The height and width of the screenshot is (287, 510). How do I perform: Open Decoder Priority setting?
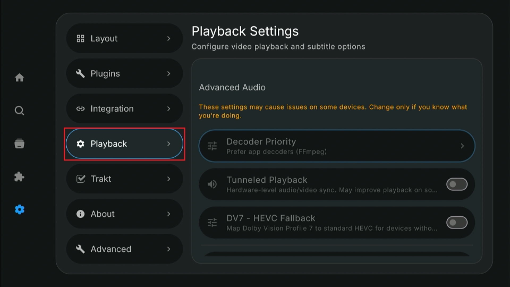point(329,146)
